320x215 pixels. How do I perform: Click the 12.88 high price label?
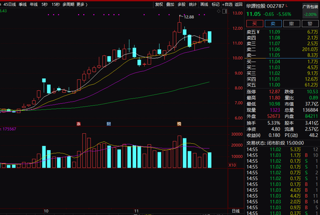pyautogui.click(x=189, y=17)
